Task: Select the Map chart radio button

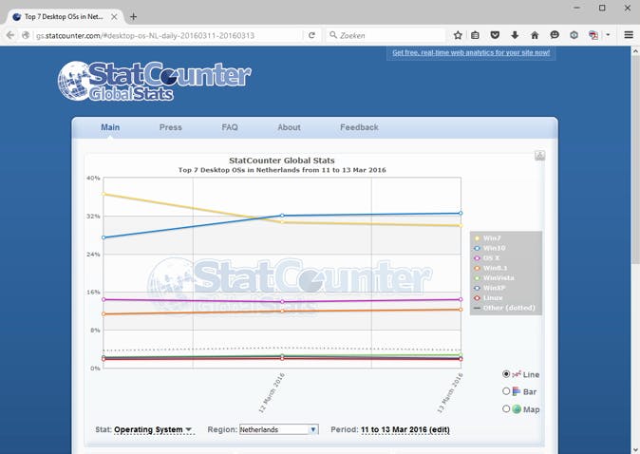Action: click(506, 408)
